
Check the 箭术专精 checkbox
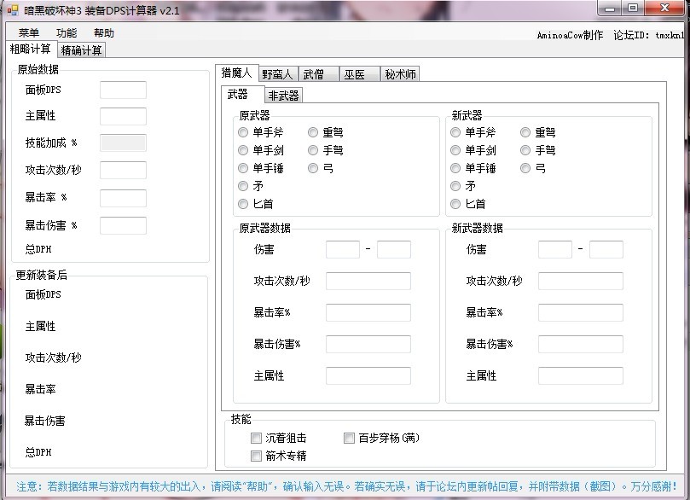257,456
